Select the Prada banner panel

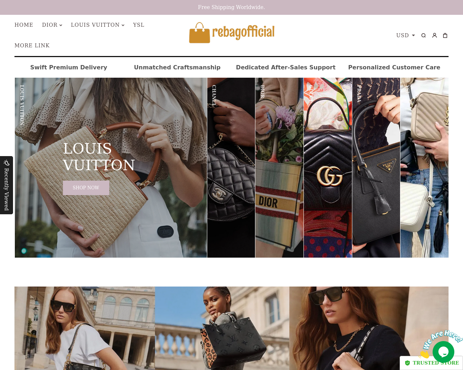pos(376,168)
